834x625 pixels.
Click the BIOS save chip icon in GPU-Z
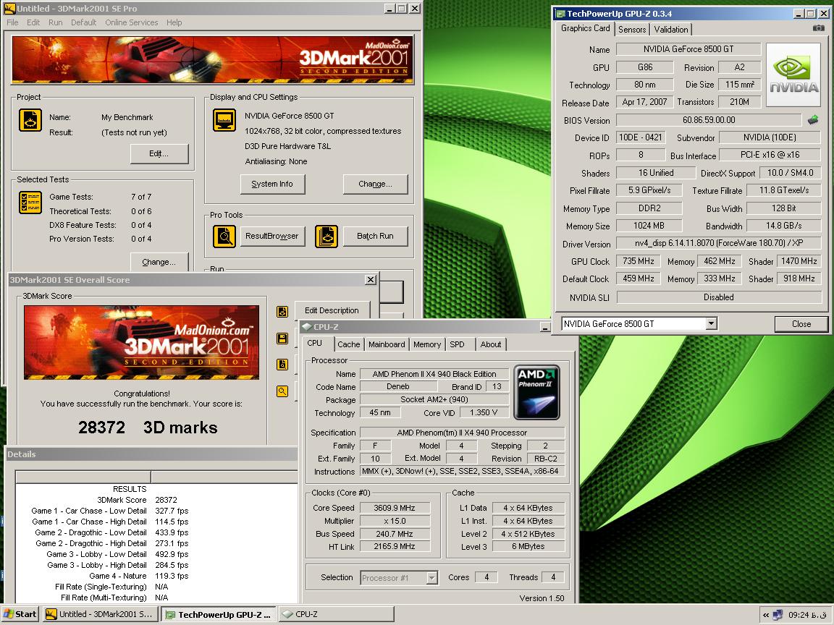[813, 120]
